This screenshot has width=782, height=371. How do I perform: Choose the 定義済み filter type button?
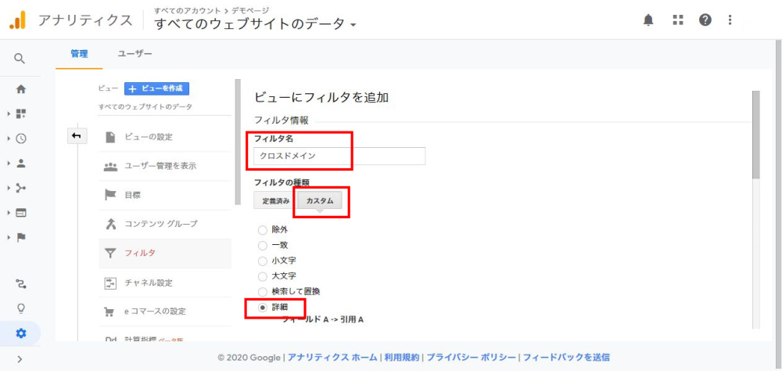275,200
